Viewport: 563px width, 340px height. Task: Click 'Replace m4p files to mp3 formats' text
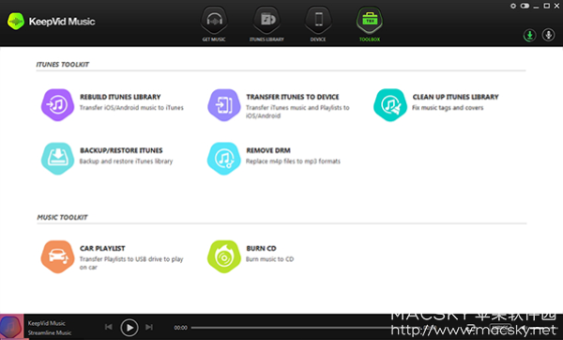pyautogui.click(x=293, y=161)
